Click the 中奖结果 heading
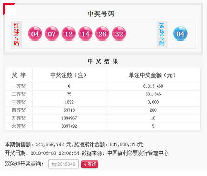This screenshot has width=207, height=176. tap(103, 61)
